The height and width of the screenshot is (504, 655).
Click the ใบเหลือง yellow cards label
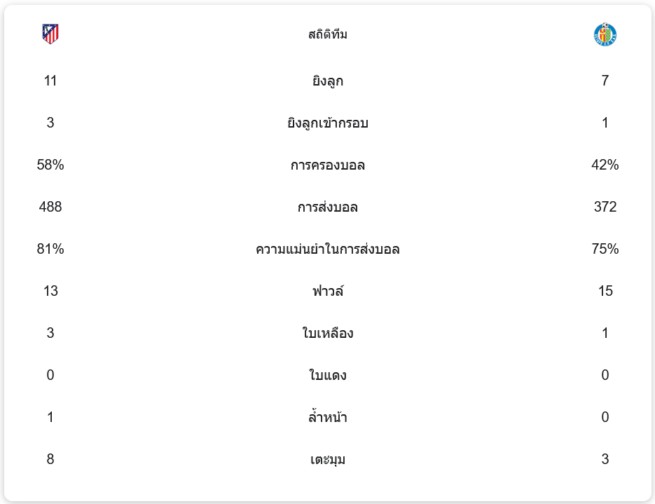[x=328, y=334]
